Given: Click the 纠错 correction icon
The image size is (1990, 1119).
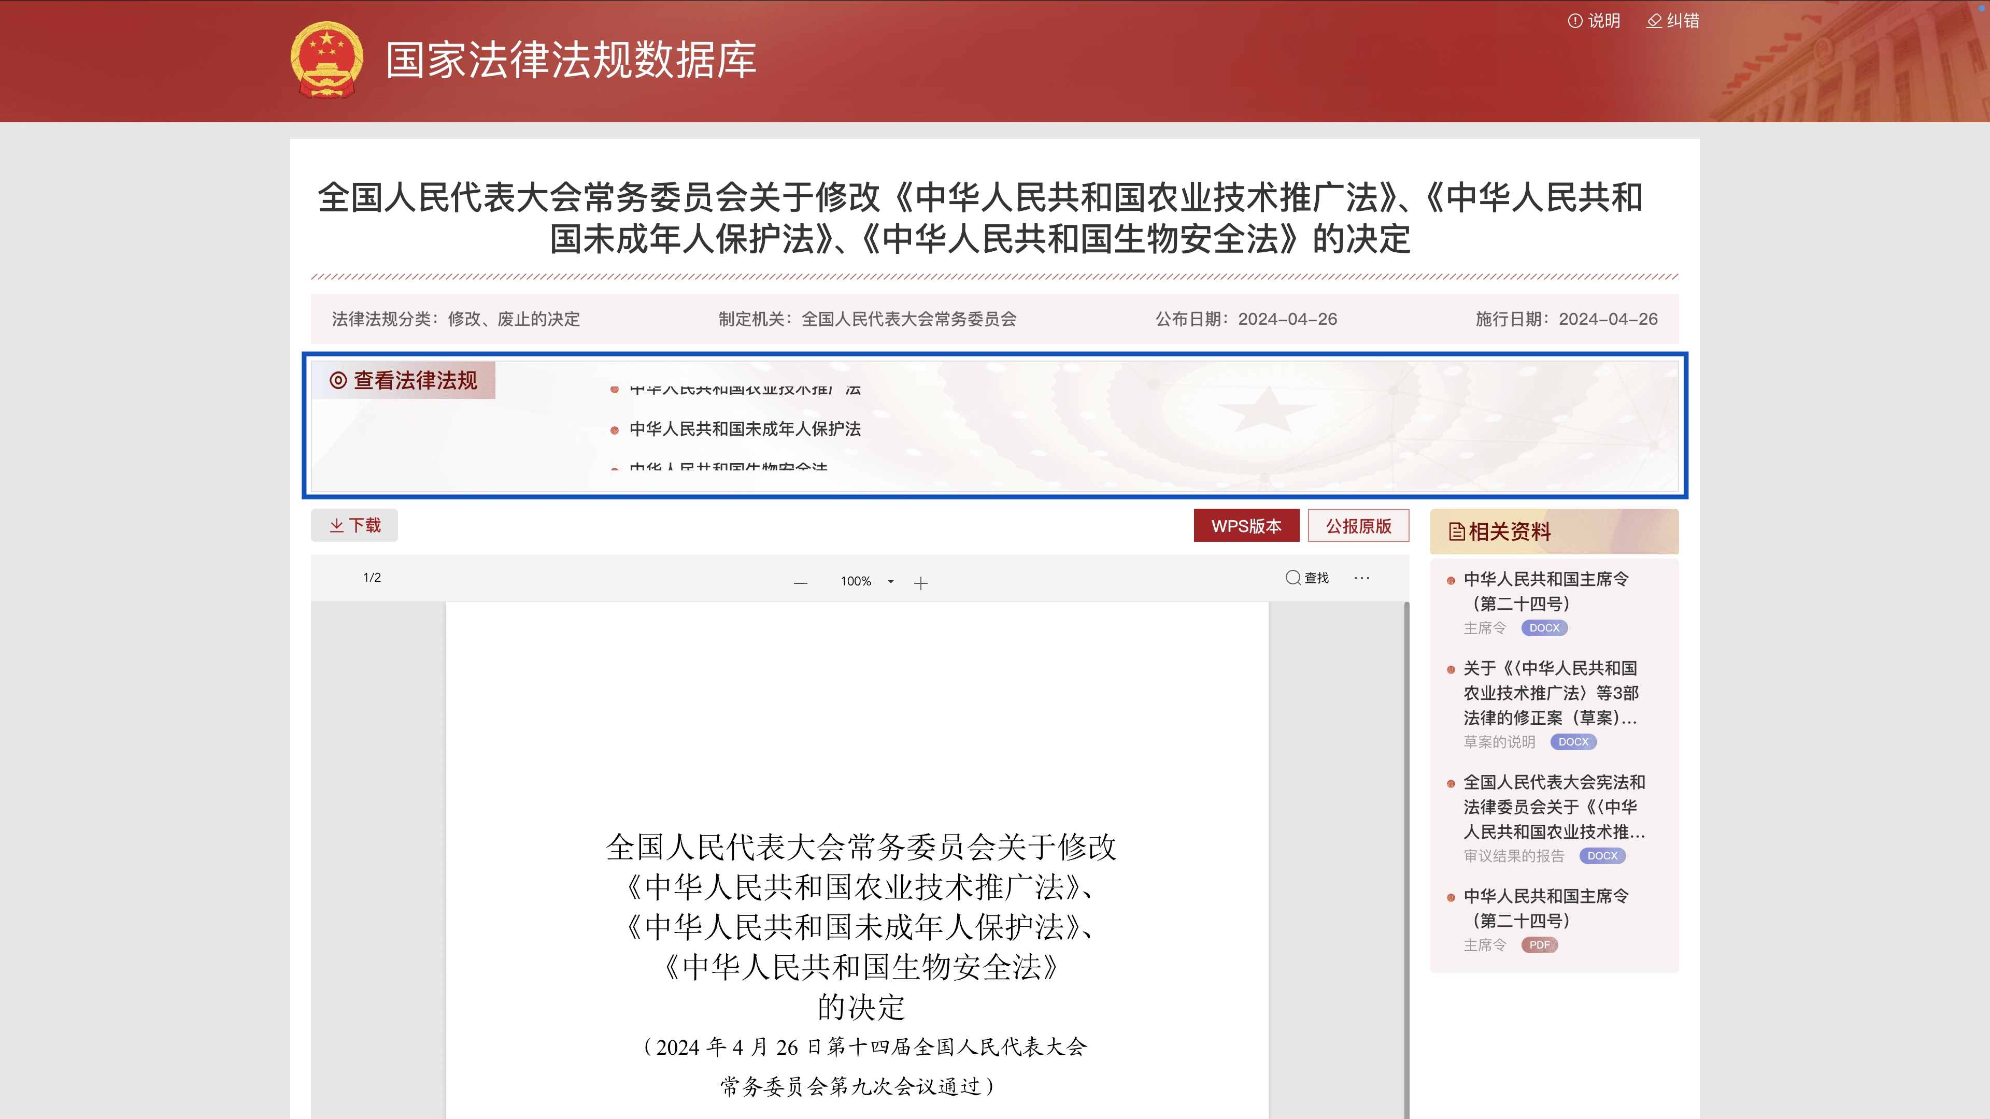Looking at the screenshot, I should [1654, 21].
